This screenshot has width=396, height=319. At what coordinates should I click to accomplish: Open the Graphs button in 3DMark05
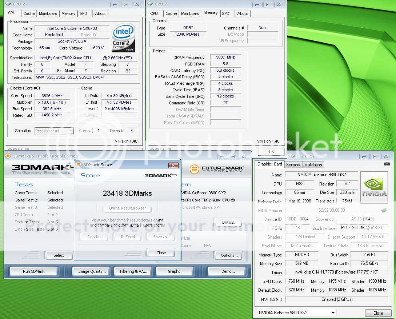[176, 271]
